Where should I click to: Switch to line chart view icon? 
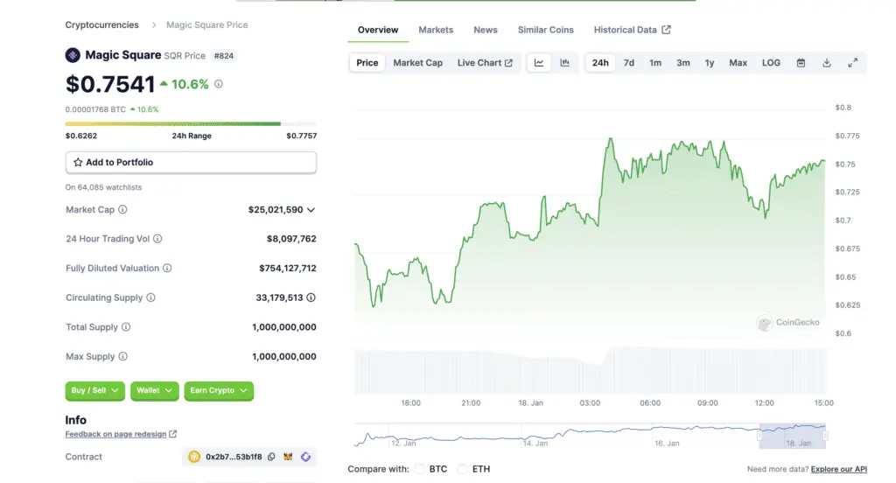tap(539, 63)
